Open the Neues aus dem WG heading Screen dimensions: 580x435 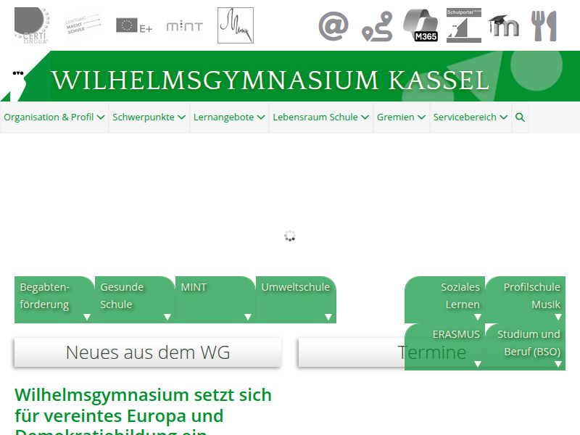(x=148, y=352)
